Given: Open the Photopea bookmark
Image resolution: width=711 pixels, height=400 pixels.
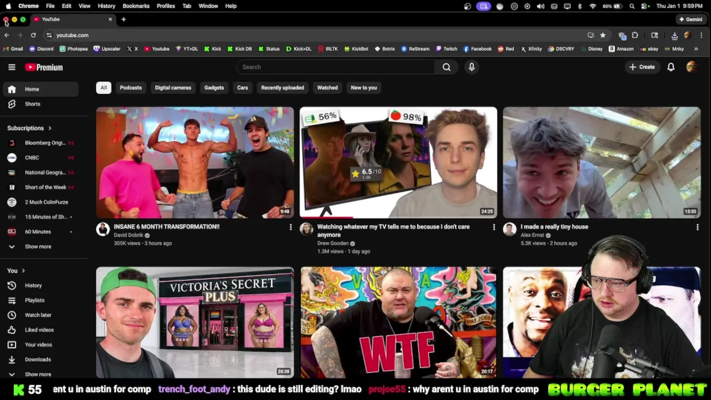Looking at the screenshot, I should (74, 49).
